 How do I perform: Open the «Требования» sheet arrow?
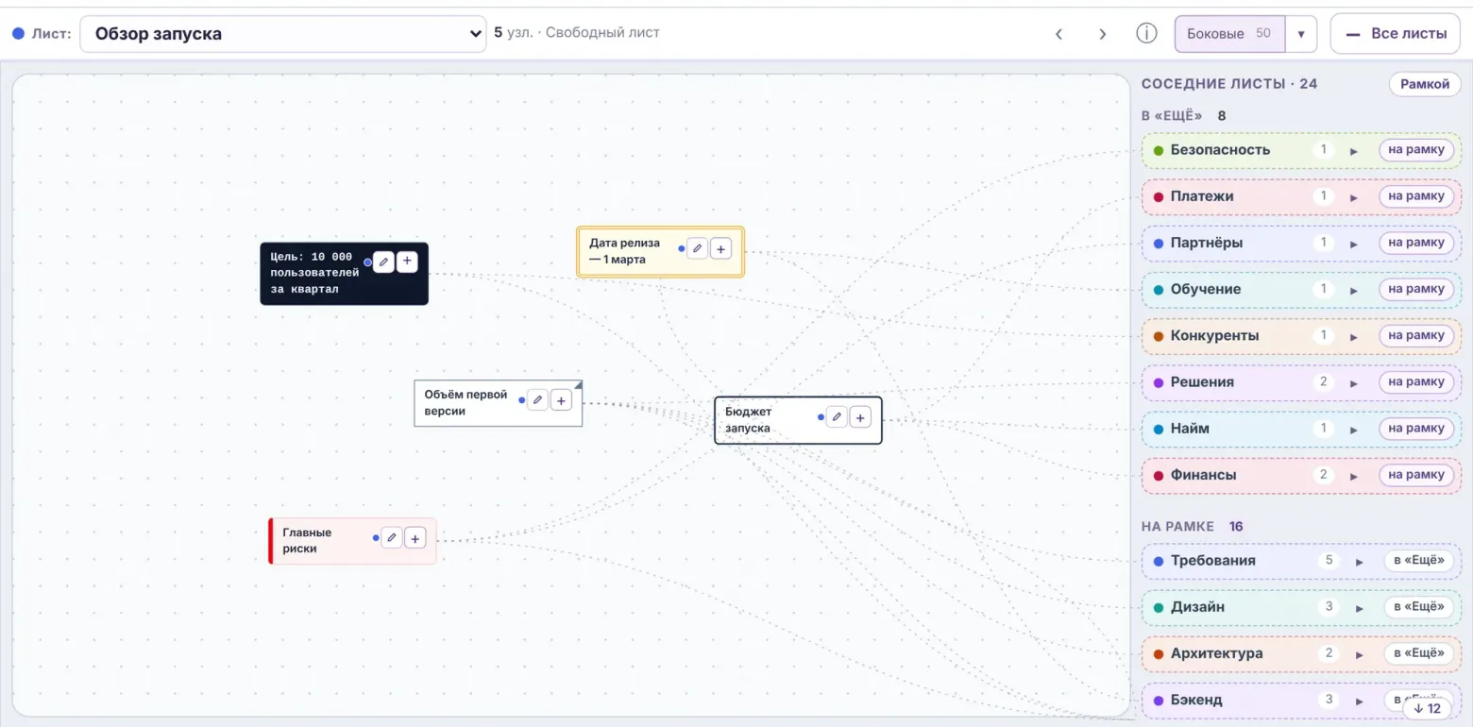tap(1360, 561)
